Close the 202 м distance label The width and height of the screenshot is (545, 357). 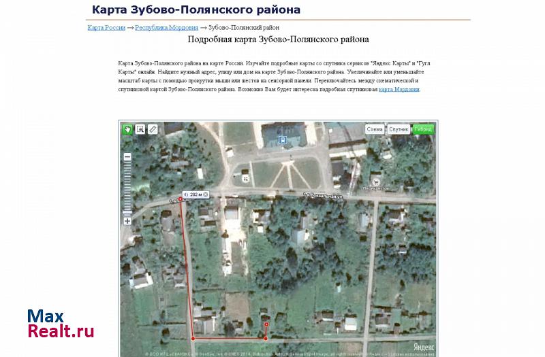click(206, 194)
